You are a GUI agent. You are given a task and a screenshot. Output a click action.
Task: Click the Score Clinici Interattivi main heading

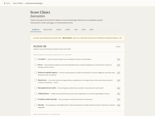40,14
